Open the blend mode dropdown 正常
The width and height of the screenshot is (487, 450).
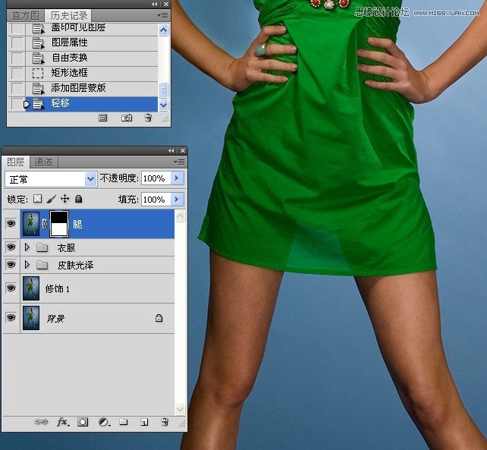[51, 179]
